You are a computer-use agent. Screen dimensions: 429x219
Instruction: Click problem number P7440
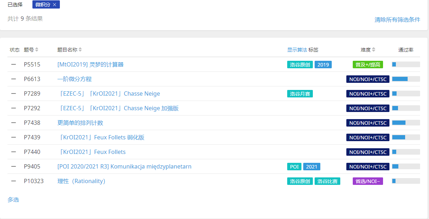point(32,152)
